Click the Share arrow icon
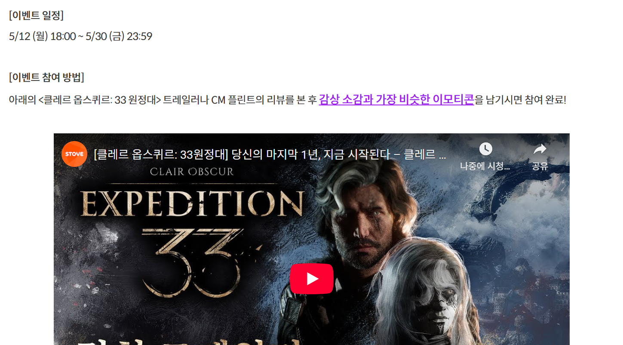 (540, 149)
